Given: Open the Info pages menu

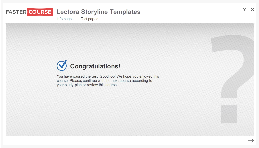Looking at the screenshot, I should (x=65, y=19).
